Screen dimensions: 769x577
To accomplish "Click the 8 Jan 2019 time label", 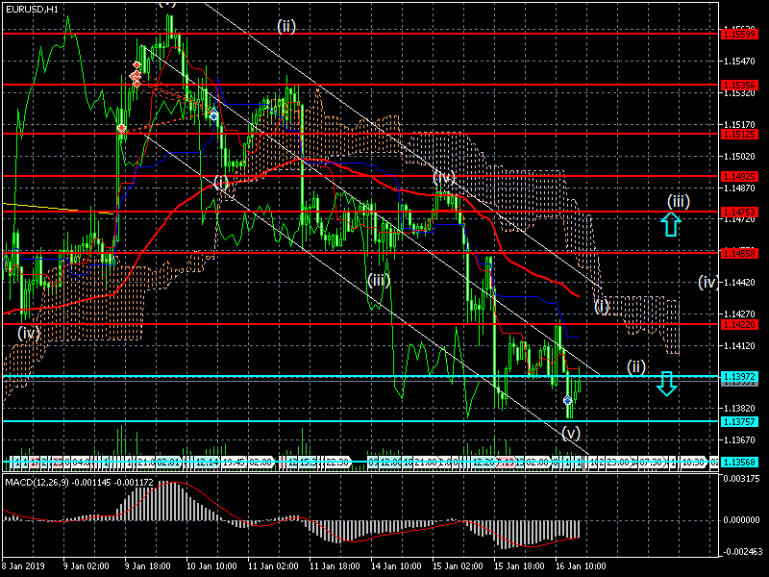I will pos(23,565).
